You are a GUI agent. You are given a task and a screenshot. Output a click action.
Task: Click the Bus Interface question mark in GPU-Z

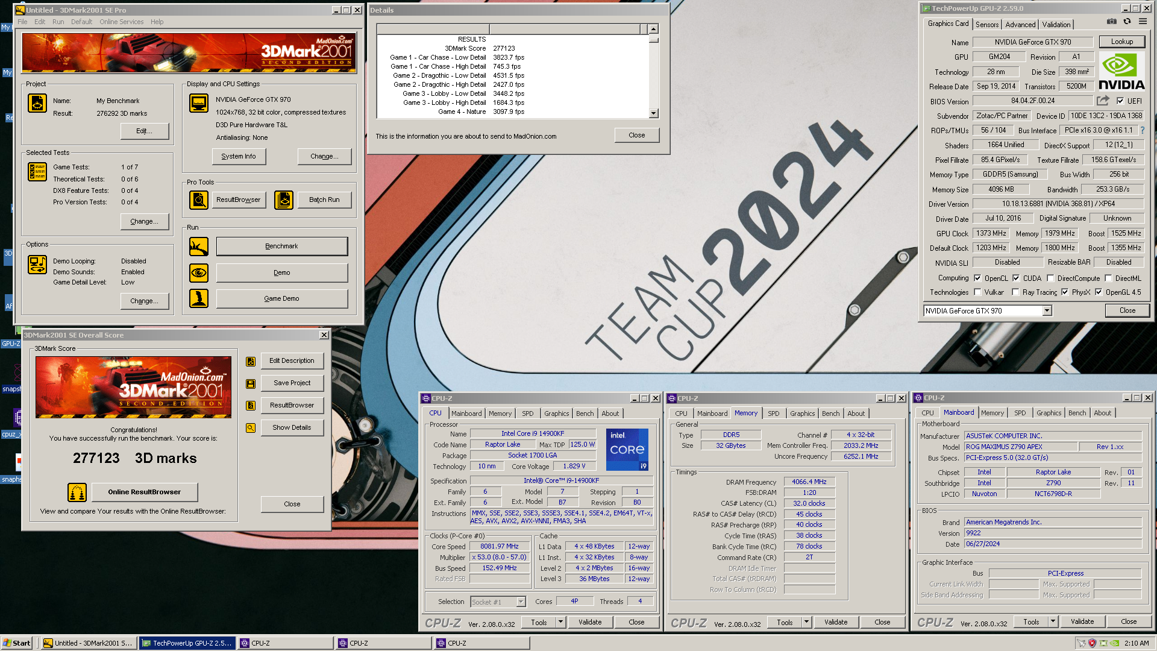[1142, 130]
